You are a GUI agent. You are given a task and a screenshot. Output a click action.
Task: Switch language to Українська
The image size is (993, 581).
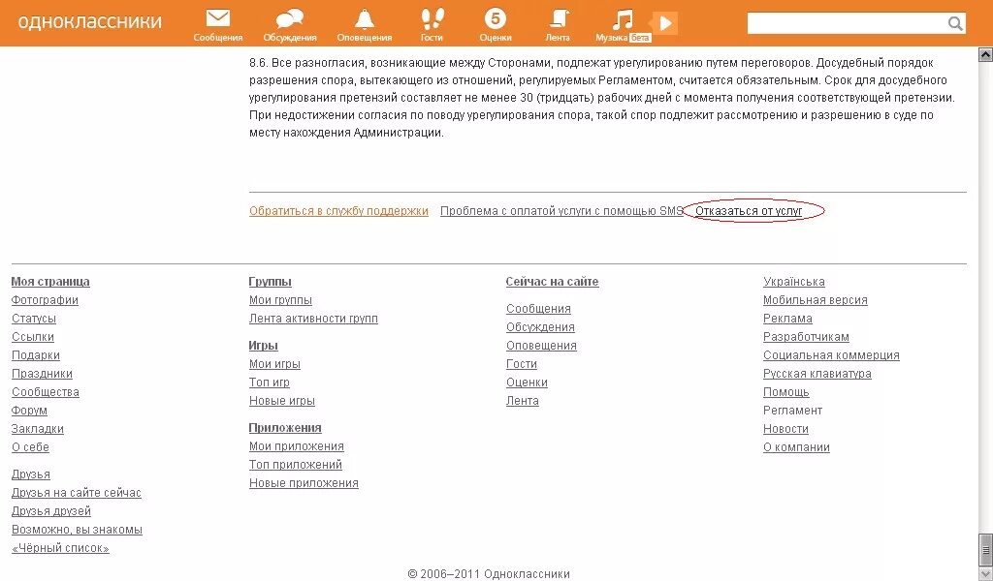pos(794,282)
